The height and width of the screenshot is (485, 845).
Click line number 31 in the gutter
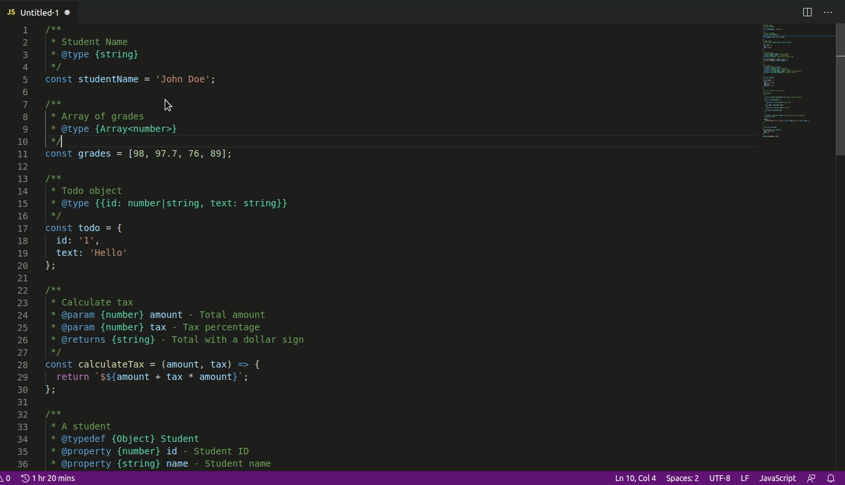coord(23,401)
